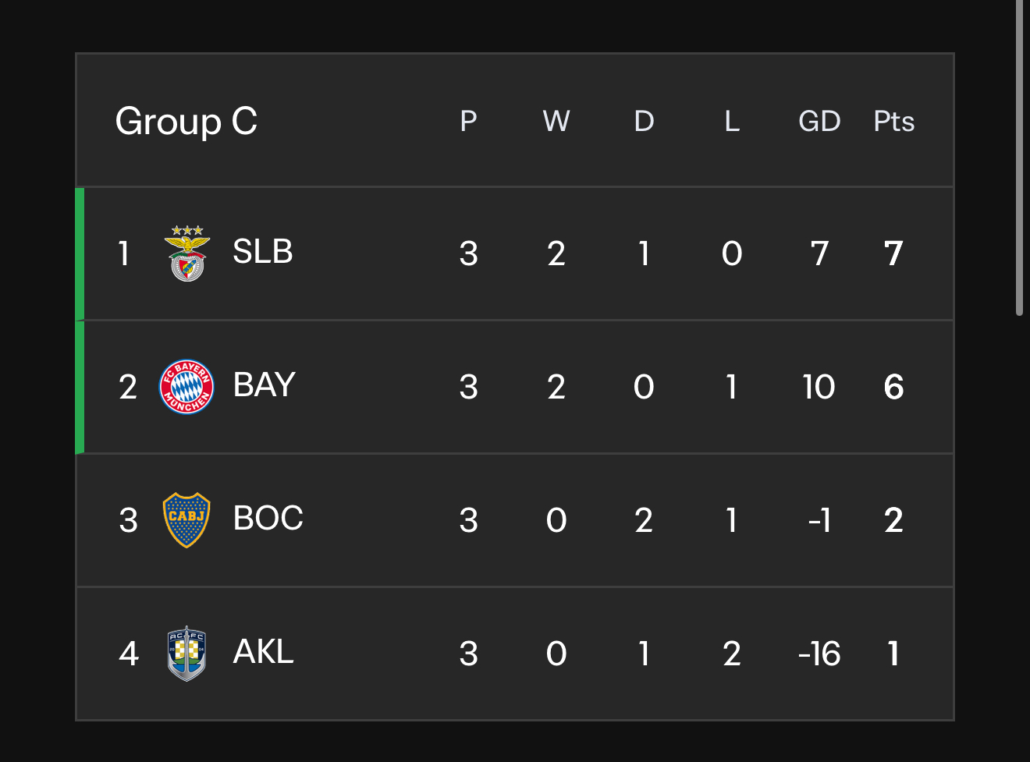This screenshot has height=762, width=1030.
Task: Click the Pts column header
Action: 894,122
